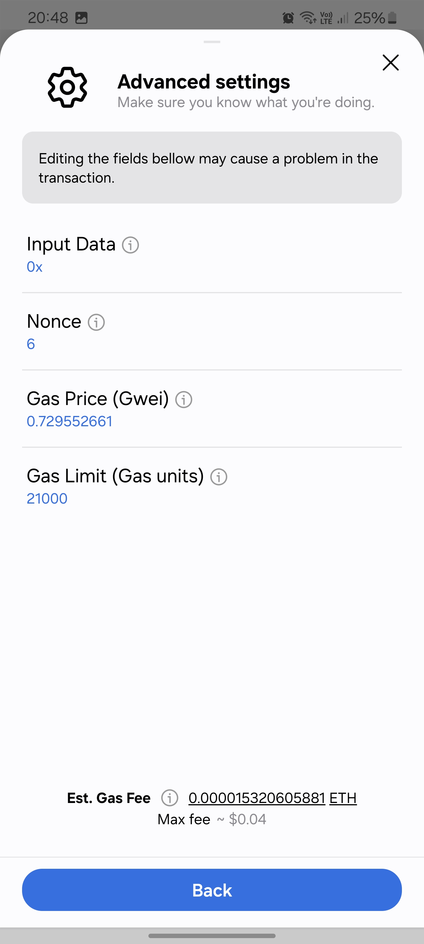The width and height of the screenshot is (424, 944).
Task: Tap the Est. Gas Fee info icon
Action: coord(170,798)
